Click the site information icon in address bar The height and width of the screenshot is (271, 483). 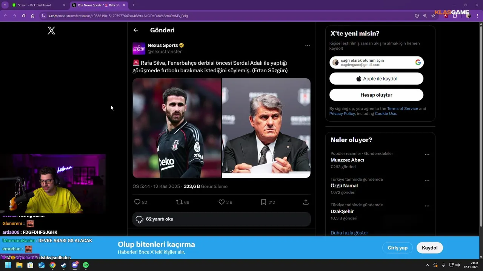click(43, 16)
